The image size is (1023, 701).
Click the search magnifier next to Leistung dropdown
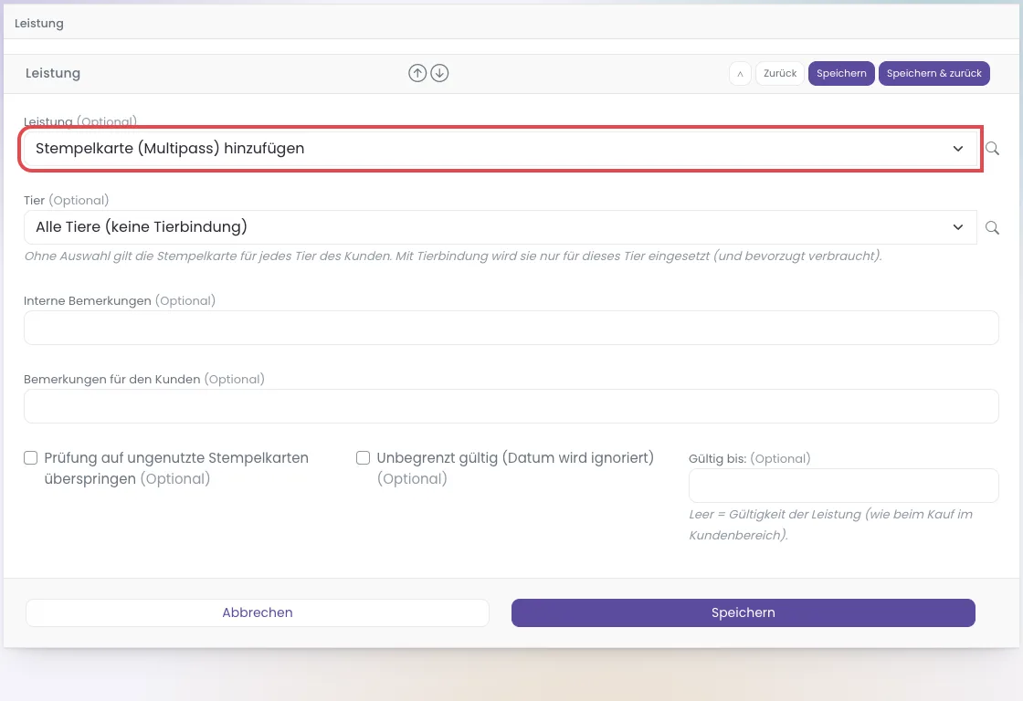tap(992, 149)
